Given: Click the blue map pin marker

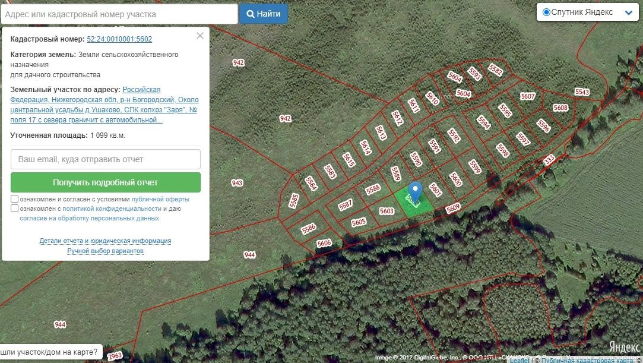Looking at the screenshot, I should click(416, 191).
